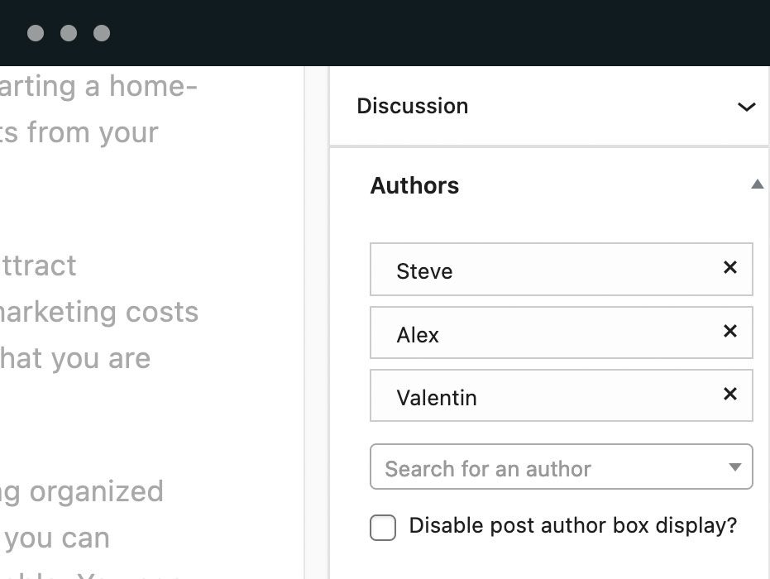Remove Steve from the authors list
The width and height of the screenshot is (770, 579).
(x=729, y=268)
